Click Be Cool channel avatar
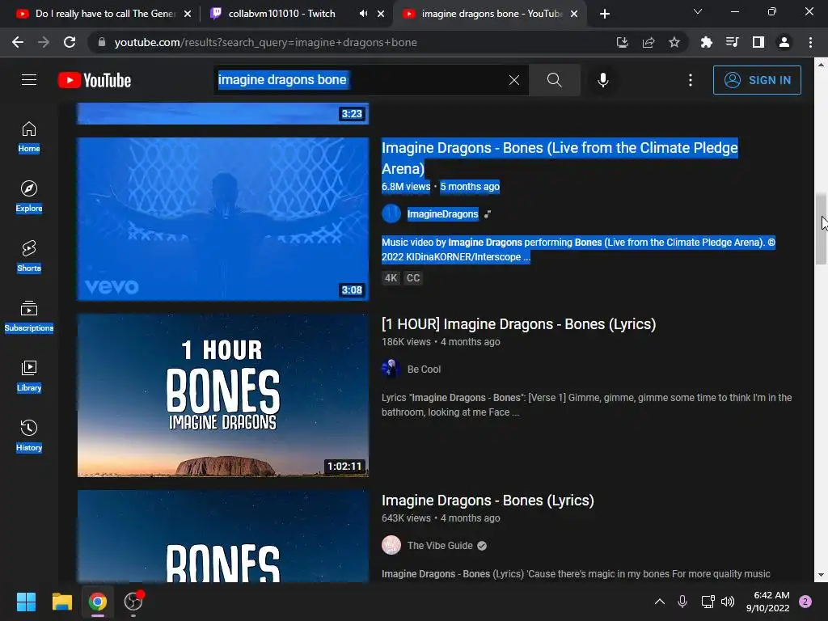Image resolution: width=828 pixels, height=621 pixels. coord(391,369)
